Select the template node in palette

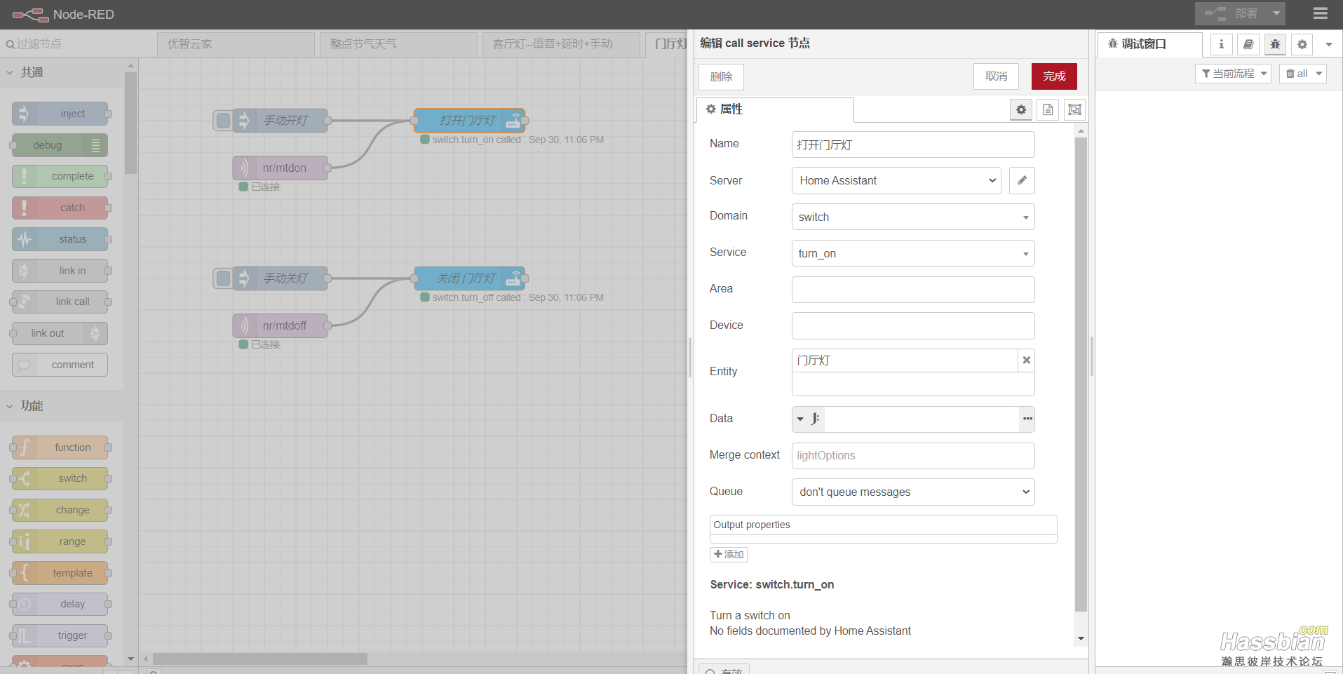(x=60, y=573)
